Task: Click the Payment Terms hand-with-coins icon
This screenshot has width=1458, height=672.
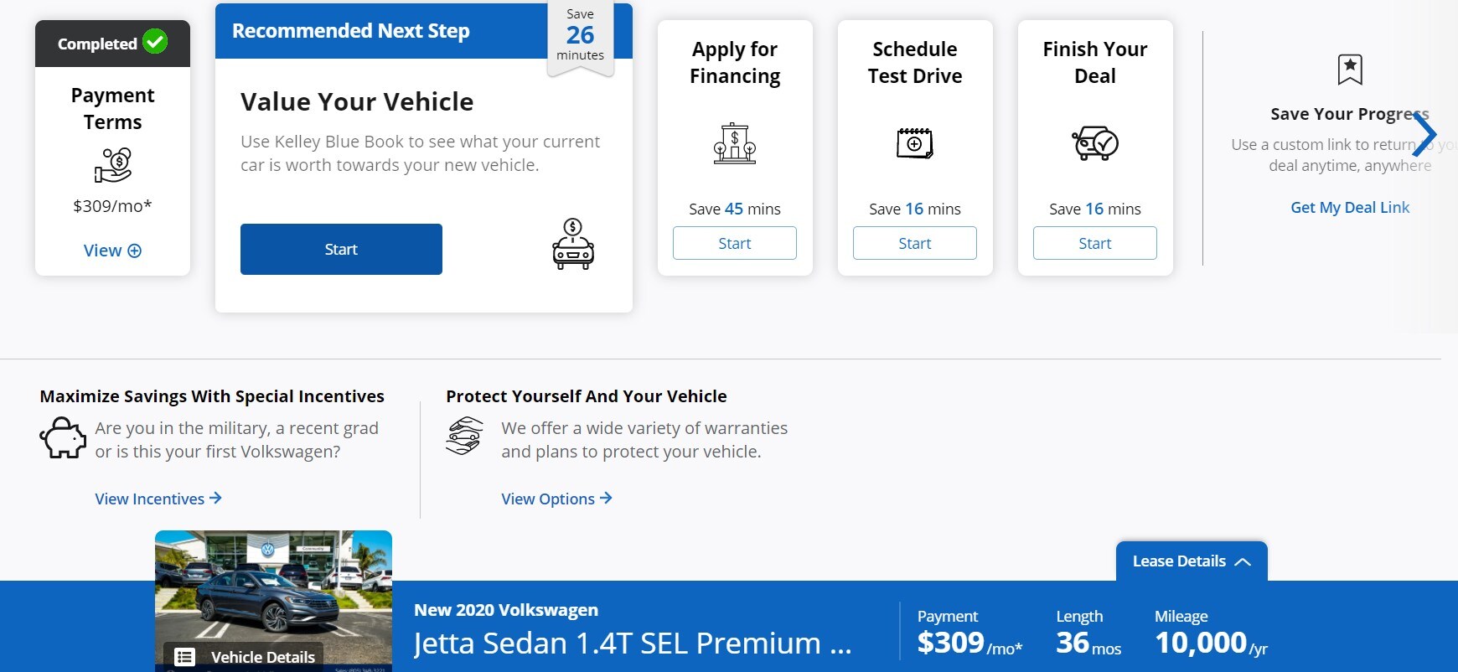Action: [x=113, y=165]
